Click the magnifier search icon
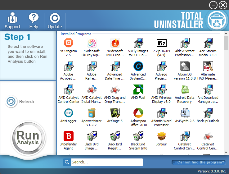The width and height of the screenshot is (229, 174). [x=67, y=162]
